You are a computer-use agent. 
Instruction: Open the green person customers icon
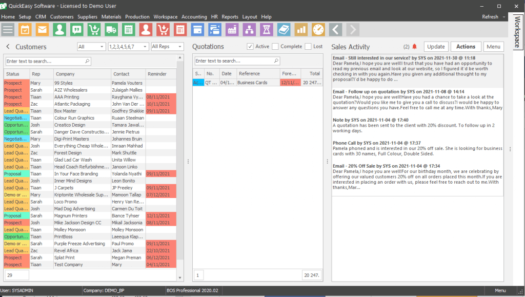pos(59,30)
